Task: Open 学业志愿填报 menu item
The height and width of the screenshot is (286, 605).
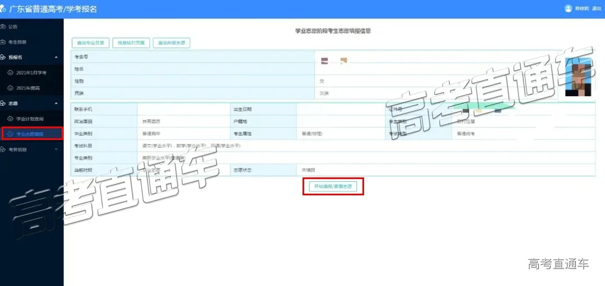Action: pyautogui.click(x=30, y=134)
